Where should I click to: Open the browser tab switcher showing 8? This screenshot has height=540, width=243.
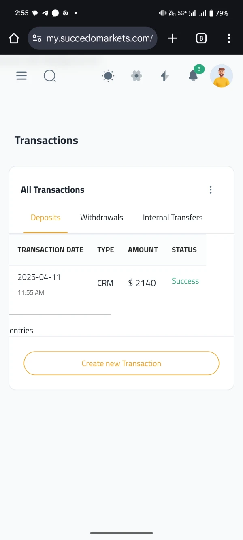coord(201,38)
